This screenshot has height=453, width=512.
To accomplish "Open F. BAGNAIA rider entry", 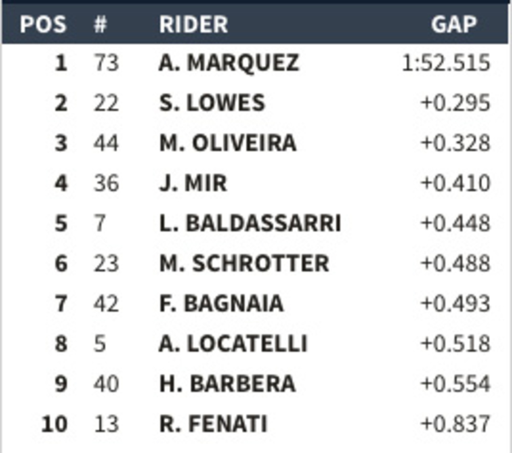I will pos(221,304).
